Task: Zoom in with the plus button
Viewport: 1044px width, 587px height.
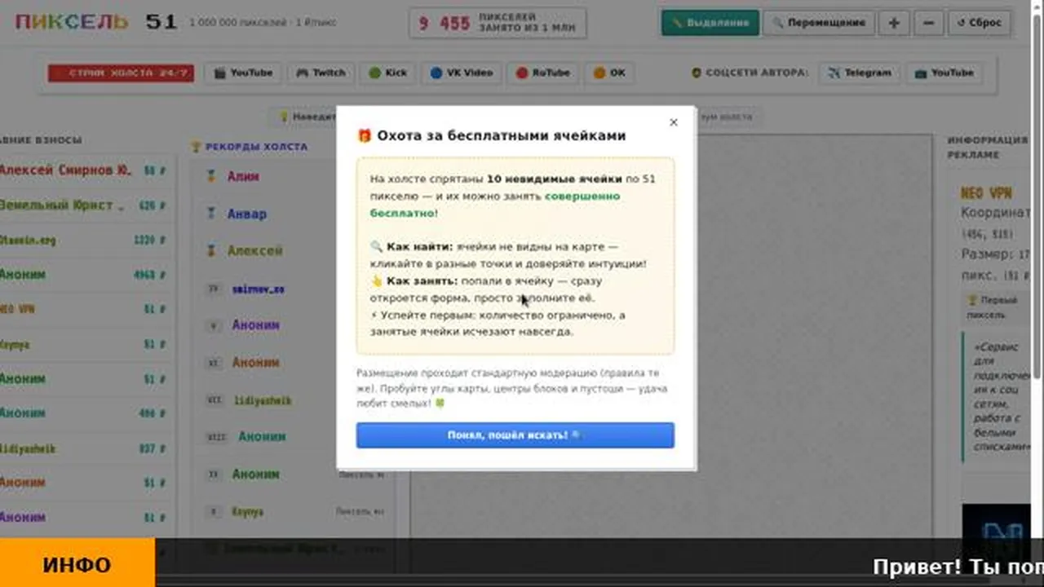Action: click(894, 23)
